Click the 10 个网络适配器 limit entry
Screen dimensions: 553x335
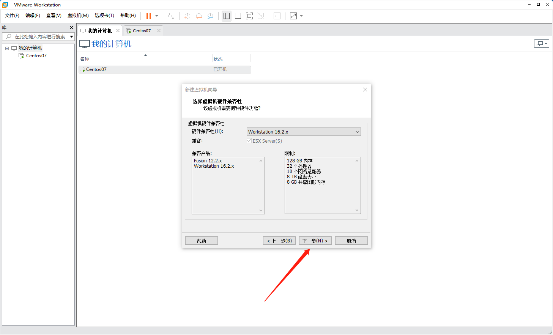(x=304, y=171)
